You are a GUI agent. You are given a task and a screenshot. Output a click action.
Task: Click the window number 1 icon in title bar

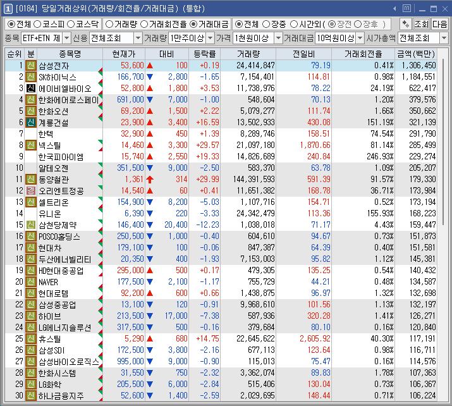pos(8,9)
